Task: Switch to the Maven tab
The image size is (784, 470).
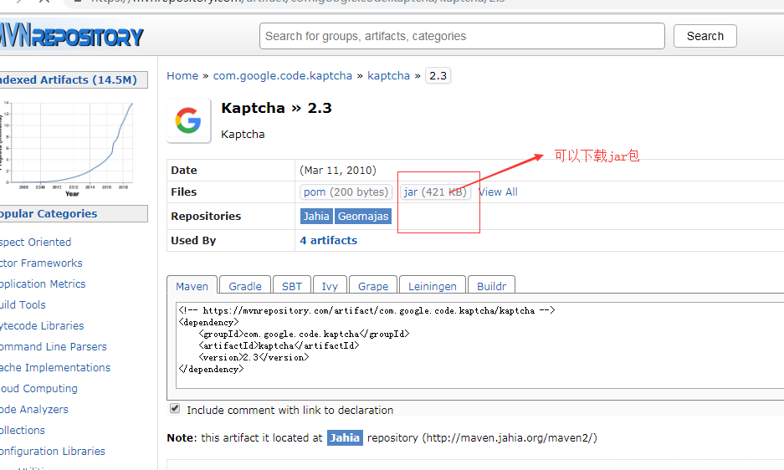Action: [192, 286]
